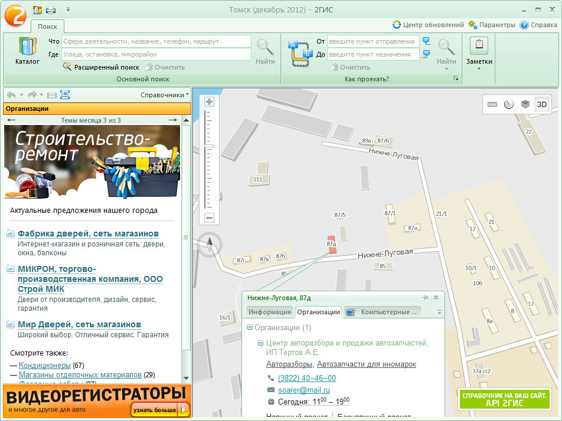Open Фабрика дверей, сеть магазинов link
The image size is (562, 421).
(x=88, y=233)
